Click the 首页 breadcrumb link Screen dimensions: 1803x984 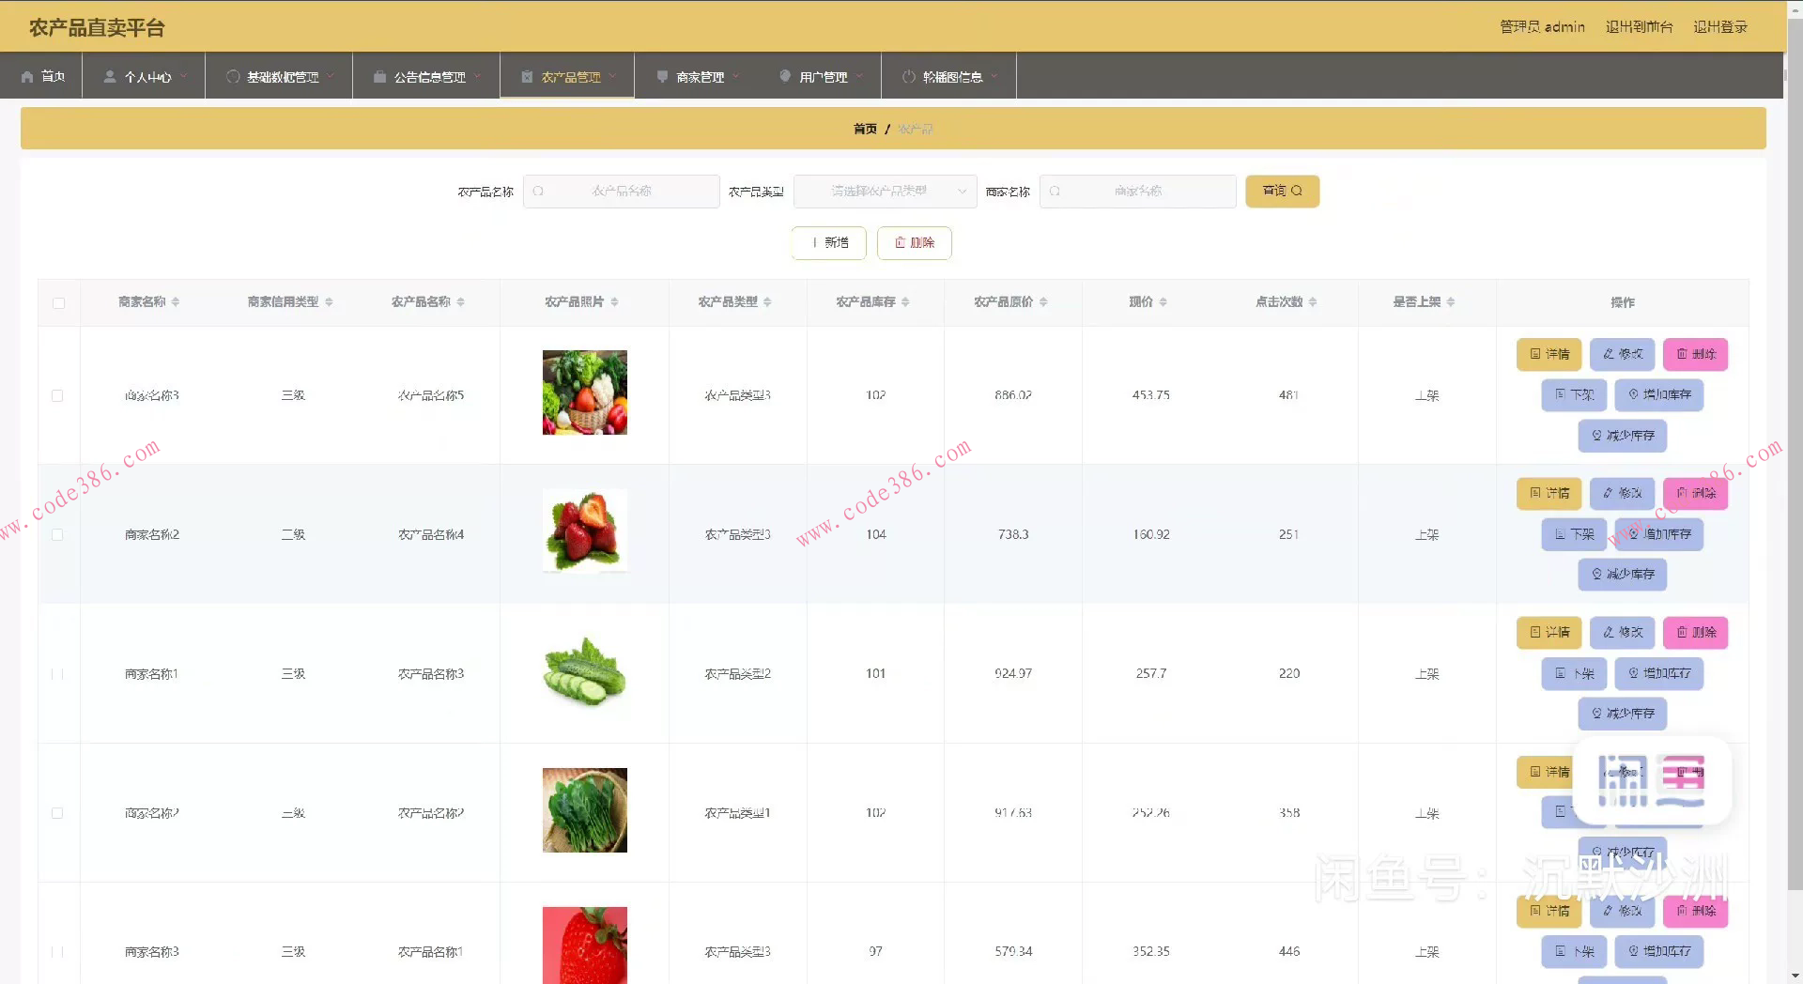point(865,128)
